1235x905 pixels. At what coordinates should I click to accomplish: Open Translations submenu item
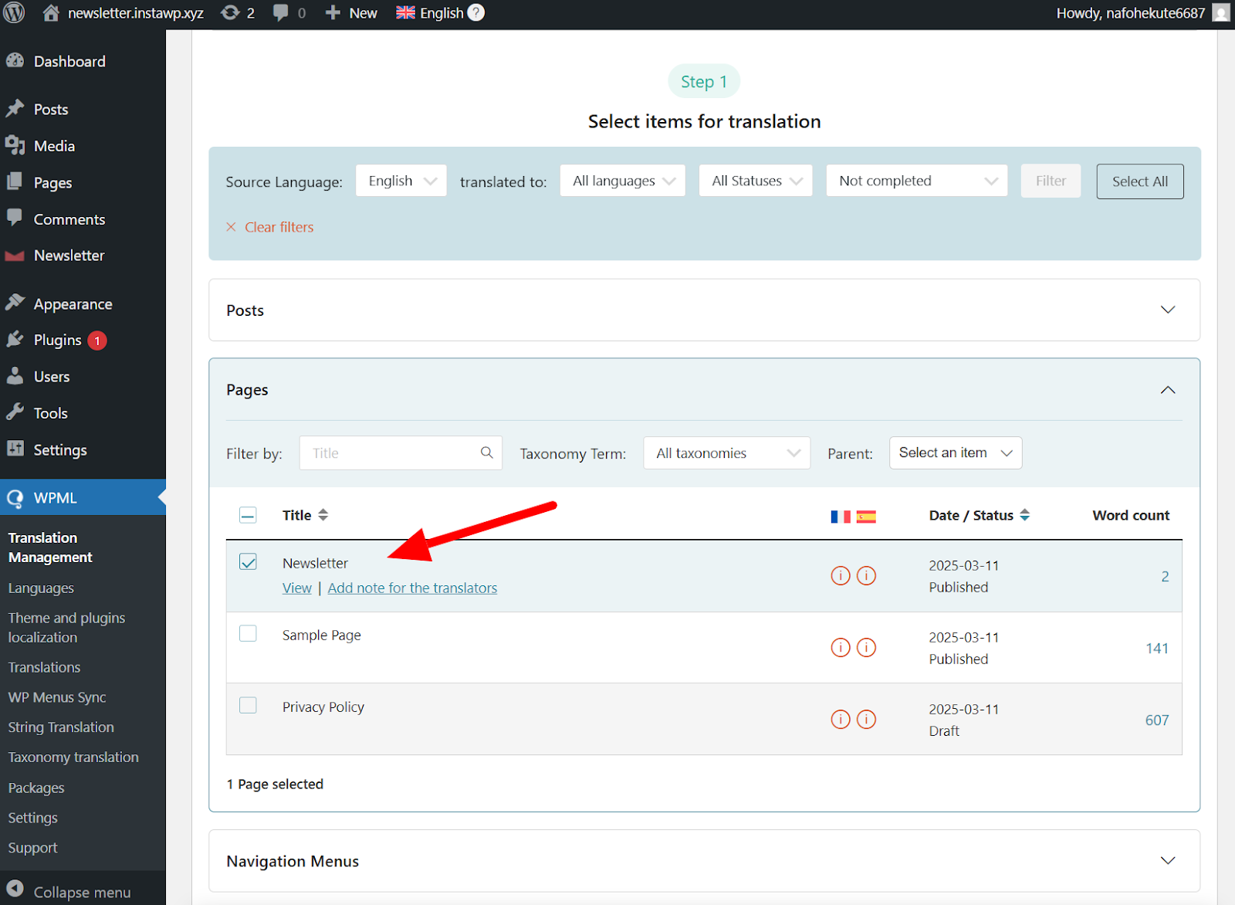(44, 667)
